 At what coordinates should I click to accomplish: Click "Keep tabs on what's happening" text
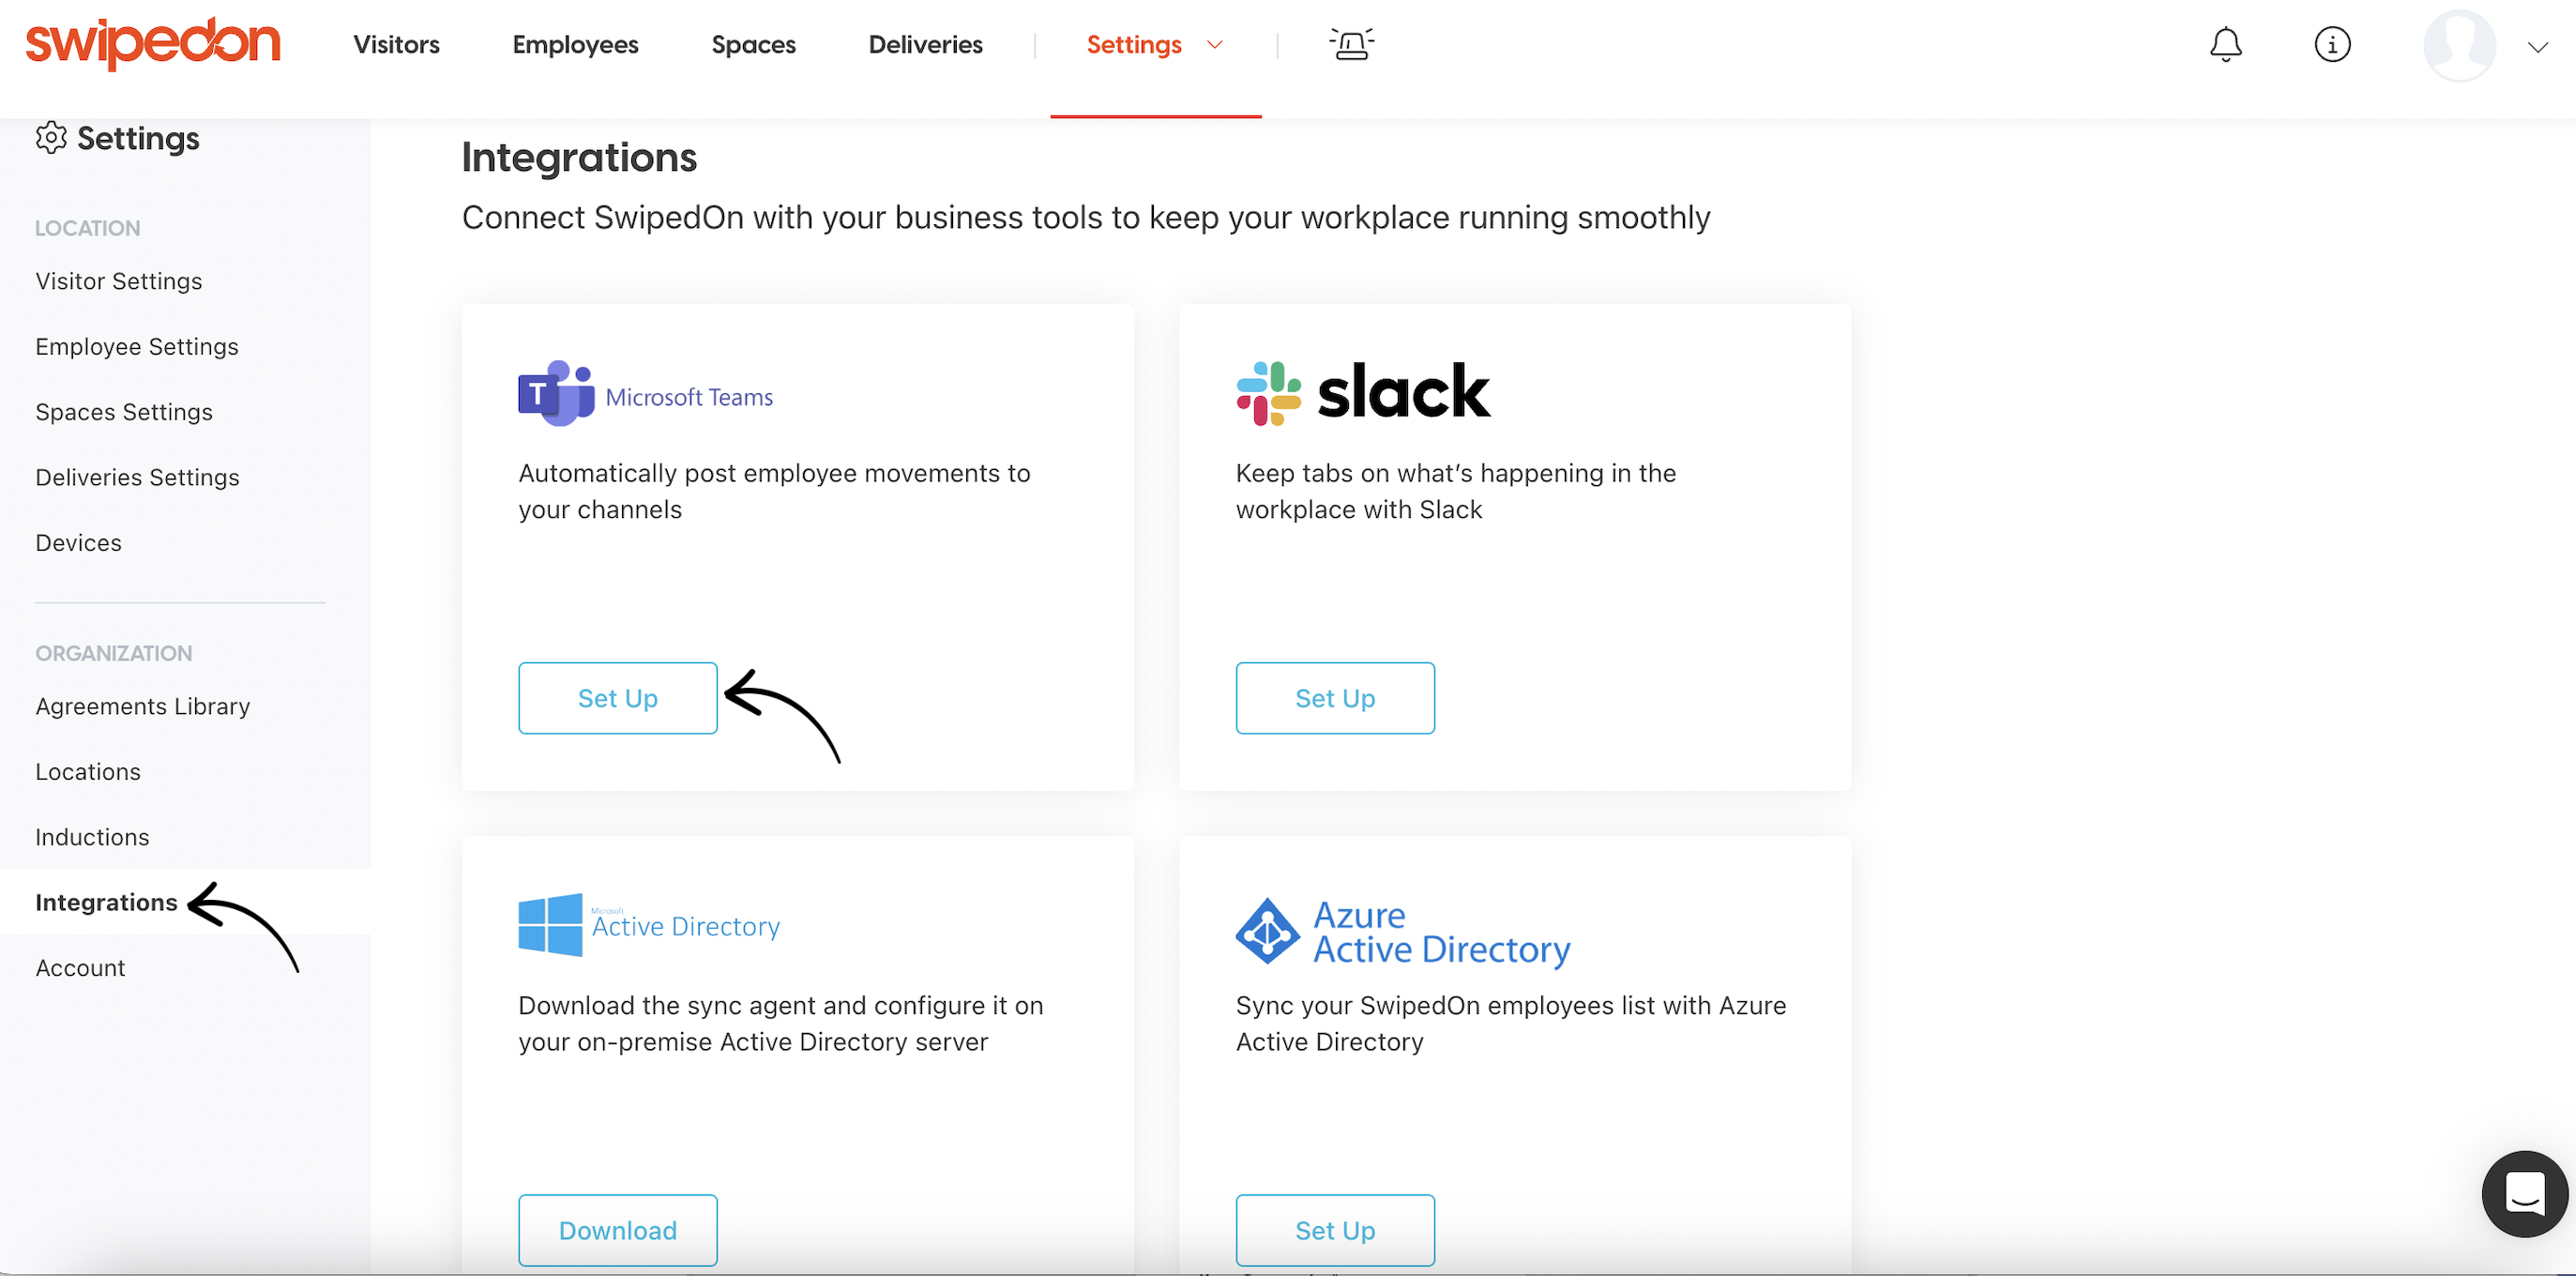[1455, 491]
